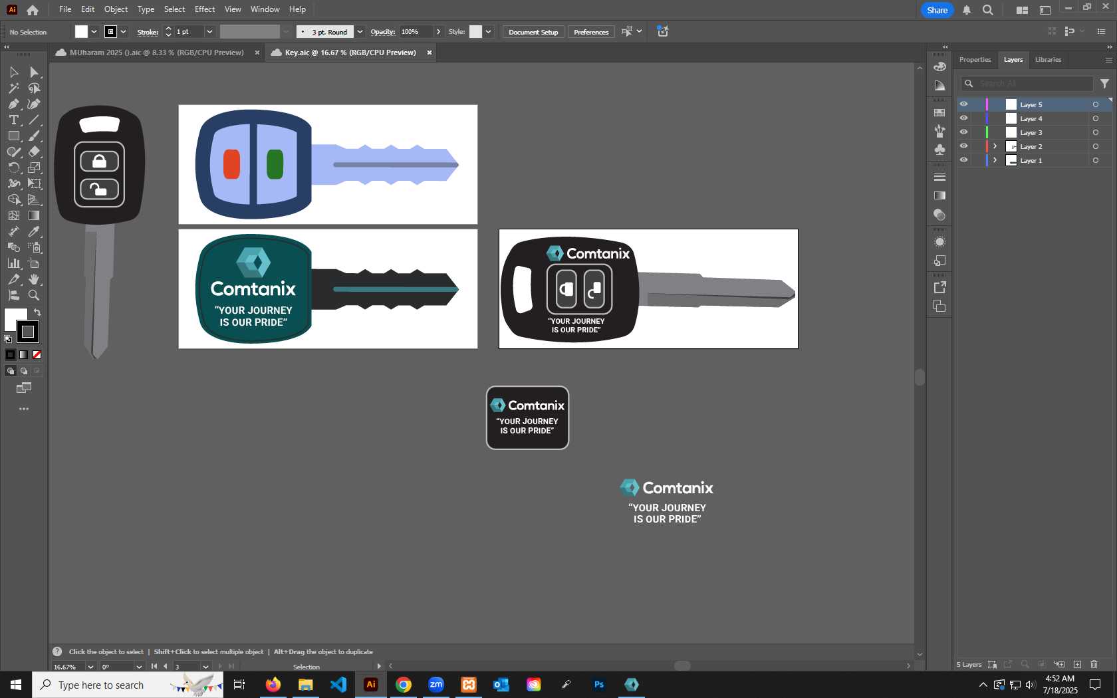Image resolution: width=1117 pixels, height=698 pixels.
Task: Create a new layer in the Layers panel
Action: point(1077,664)
